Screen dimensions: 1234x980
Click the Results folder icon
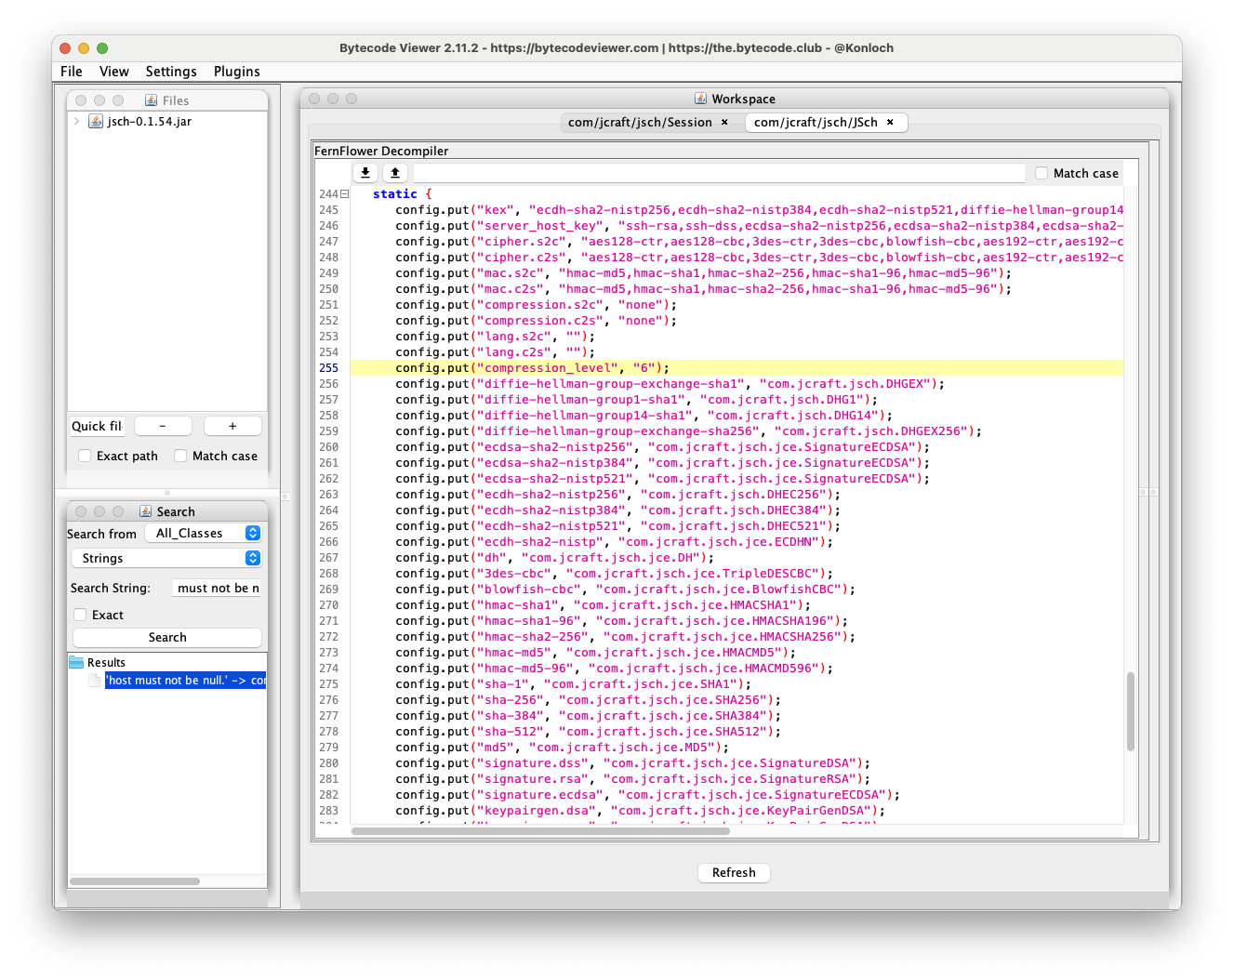coord(76,662)
